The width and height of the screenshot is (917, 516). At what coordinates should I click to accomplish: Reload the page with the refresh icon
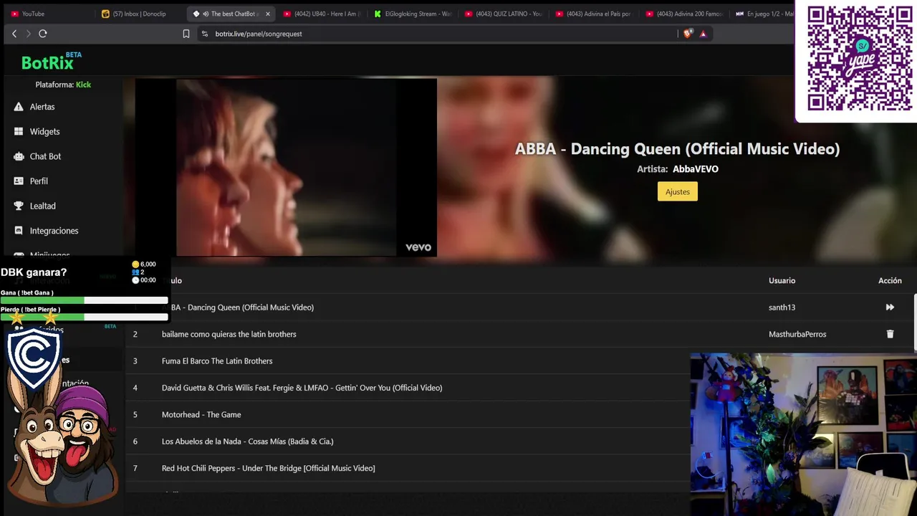tap(43, 34)
